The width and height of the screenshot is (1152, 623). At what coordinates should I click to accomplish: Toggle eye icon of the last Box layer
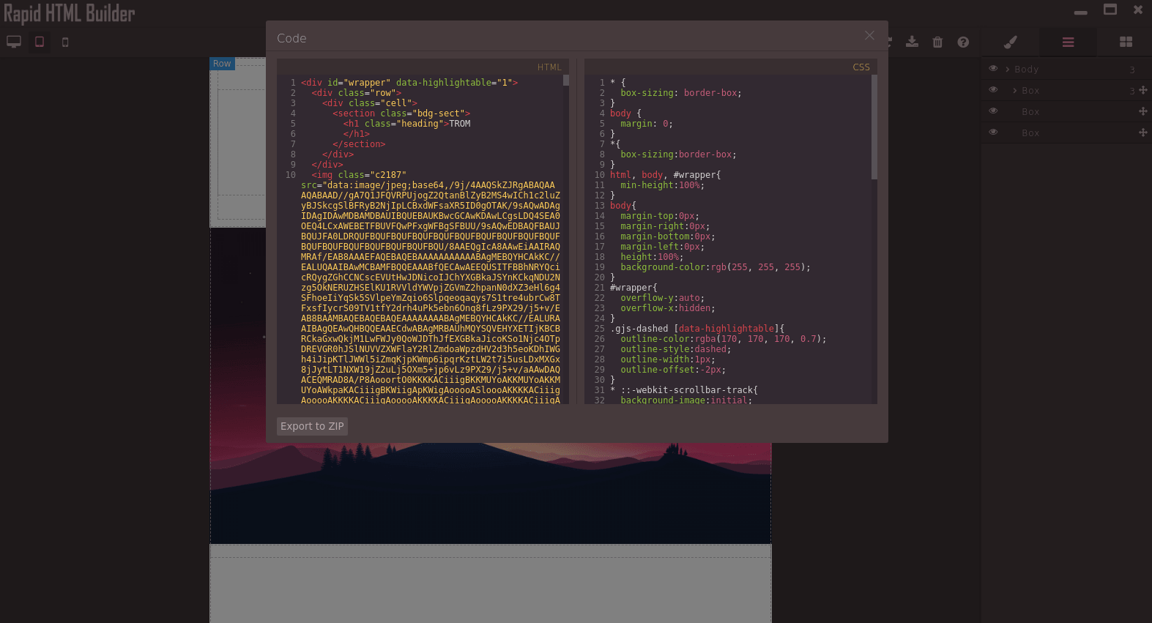(993, 133)
